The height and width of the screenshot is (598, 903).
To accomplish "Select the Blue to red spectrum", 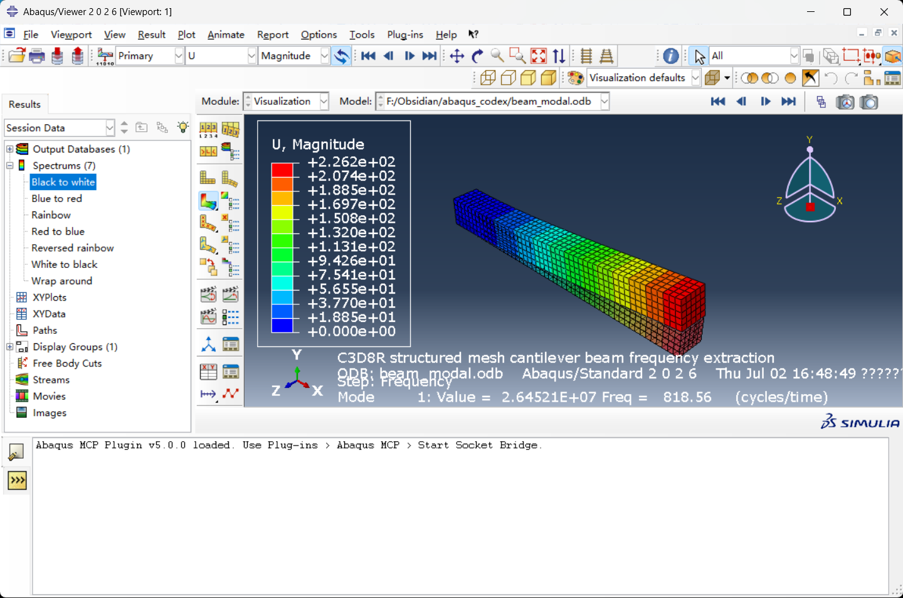I will [56, 199].
